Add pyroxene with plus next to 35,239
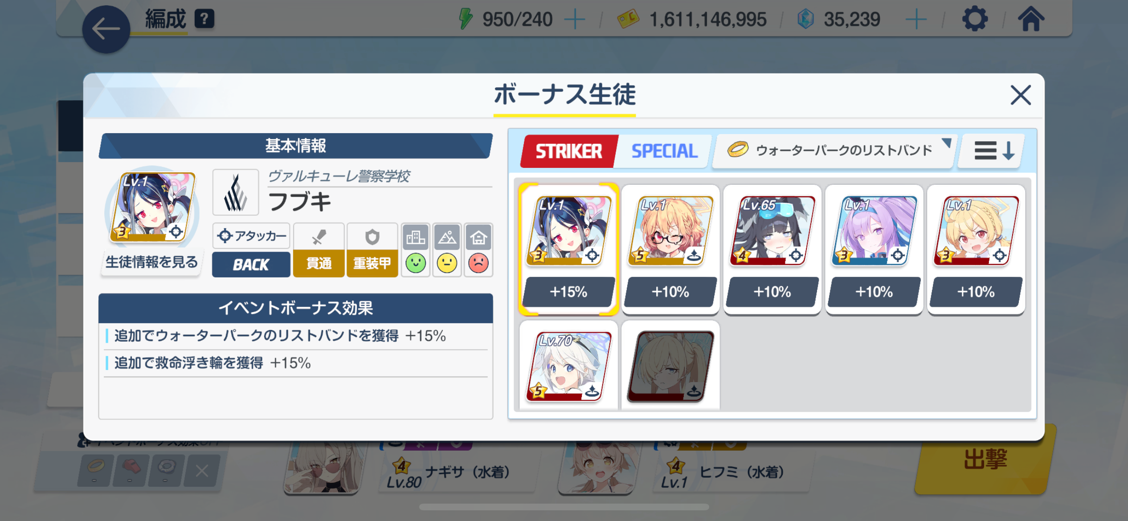This screenshot has width=1128, height=521. click(x=916, y=20)
